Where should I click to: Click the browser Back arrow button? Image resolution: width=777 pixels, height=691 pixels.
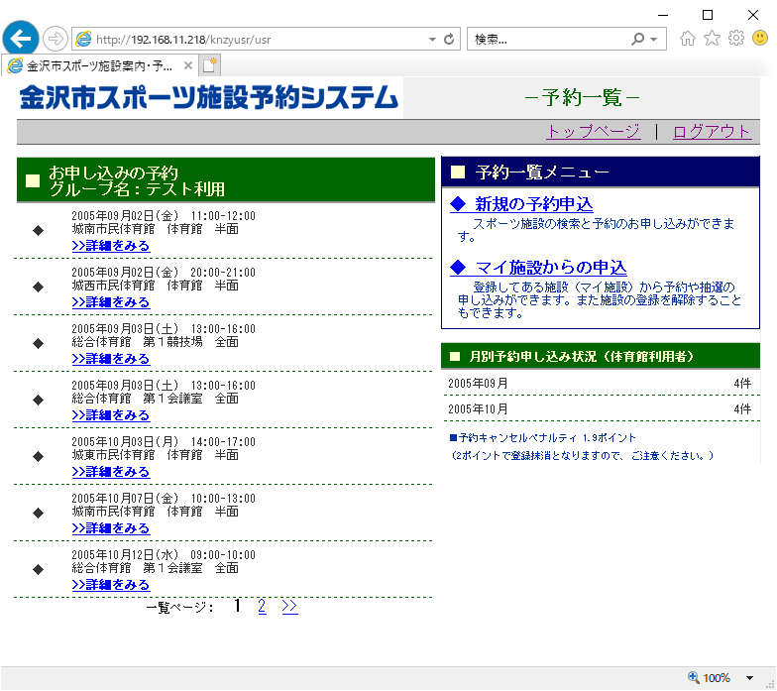point(20,38)
